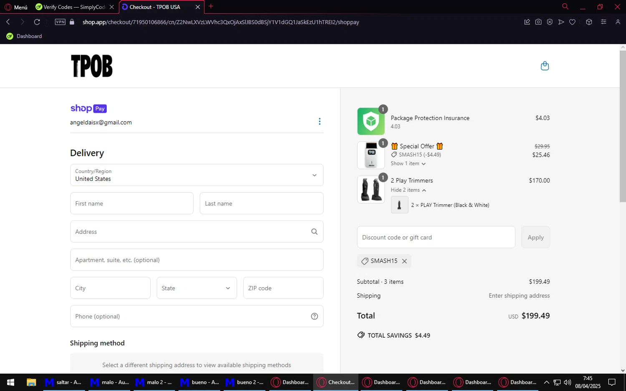Click the PLAY Trimmer Black & White thumbnail
The width and height of the screenshot is (626, 391).
tap(399, 205)
